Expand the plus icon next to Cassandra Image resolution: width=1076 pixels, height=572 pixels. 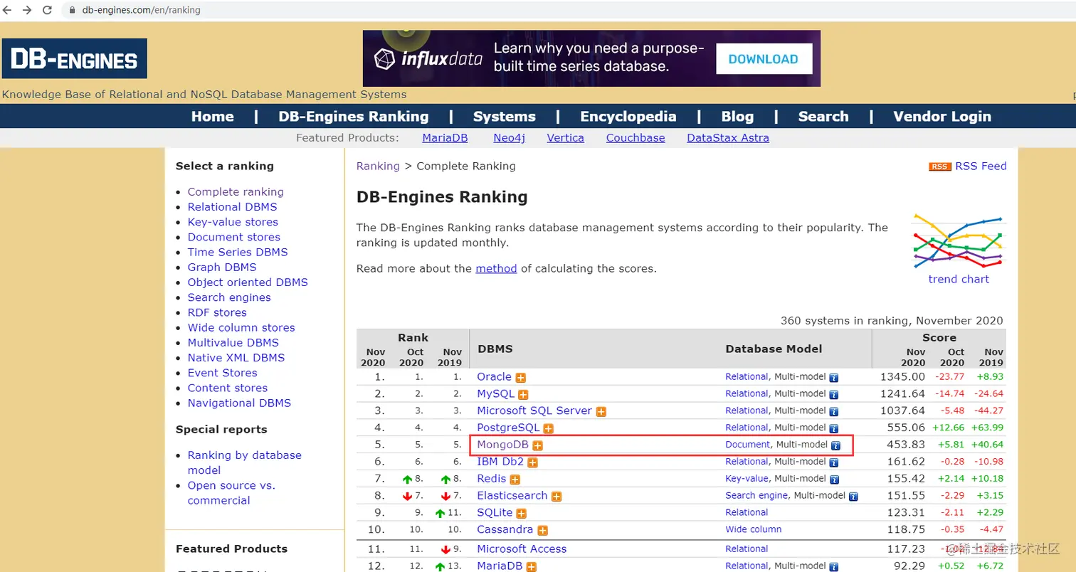tap(542, 531)
